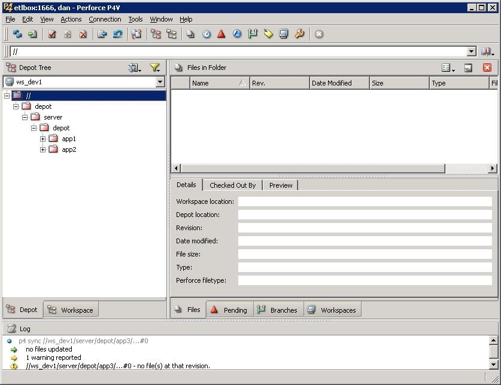Collapse the nested depot folder under server
Viewport: 501px width, 385px height.
coord(34,128)
